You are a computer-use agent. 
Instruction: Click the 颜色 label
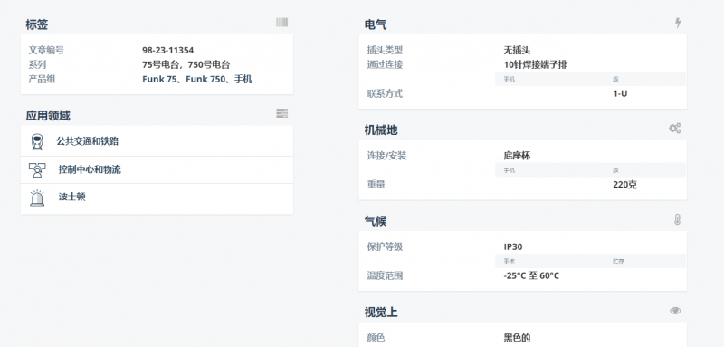coord(376,338)
